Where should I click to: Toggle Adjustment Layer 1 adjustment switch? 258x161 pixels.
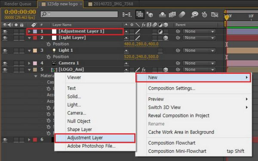[160, 31]
